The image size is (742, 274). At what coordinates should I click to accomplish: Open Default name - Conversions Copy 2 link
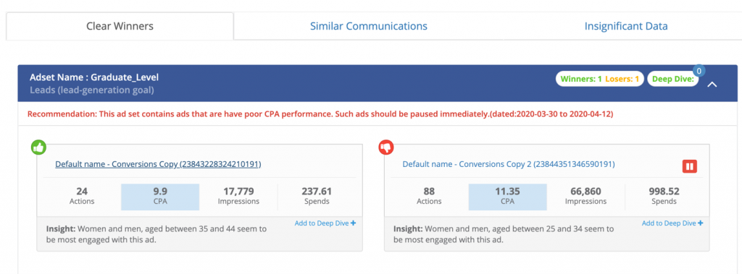tap(509, 164)
